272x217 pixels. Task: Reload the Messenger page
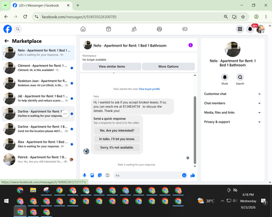[25, 17]
